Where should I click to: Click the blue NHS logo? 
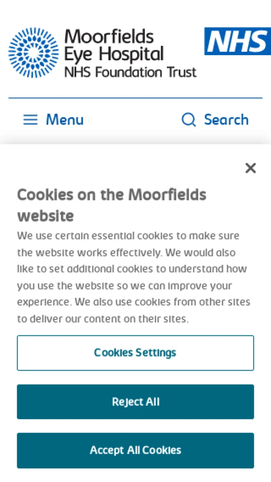(x=237, y=41)
